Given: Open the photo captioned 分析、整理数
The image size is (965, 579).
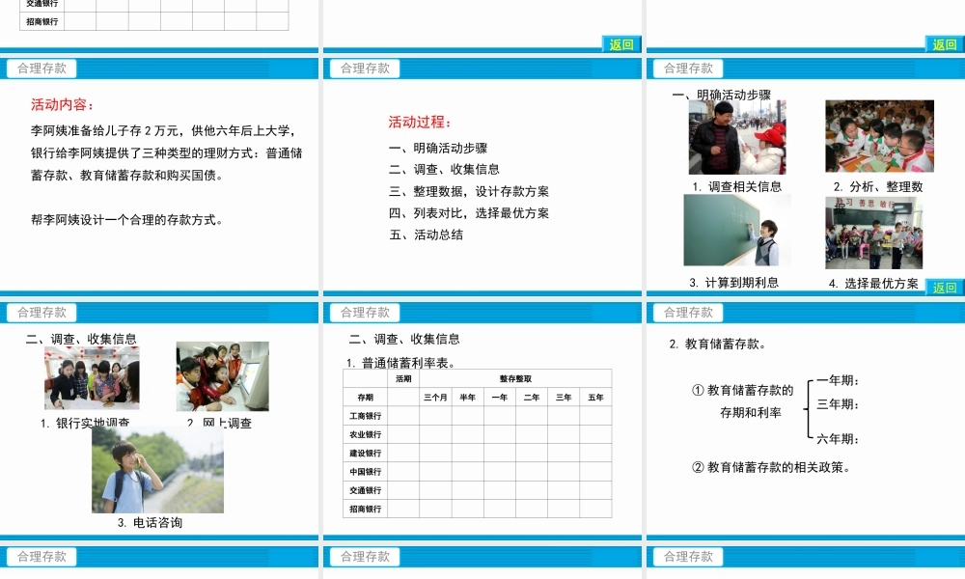Looking at the screenshot, I should tap(879, 136).
